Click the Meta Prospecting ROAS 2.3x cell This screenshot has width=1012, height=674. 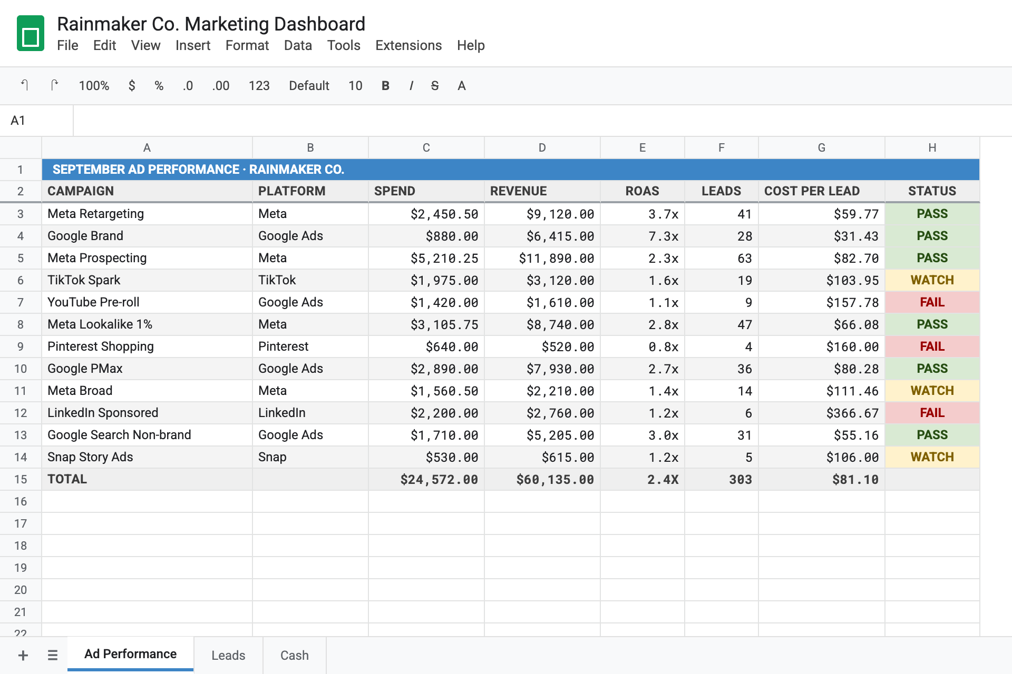point(643,258)
